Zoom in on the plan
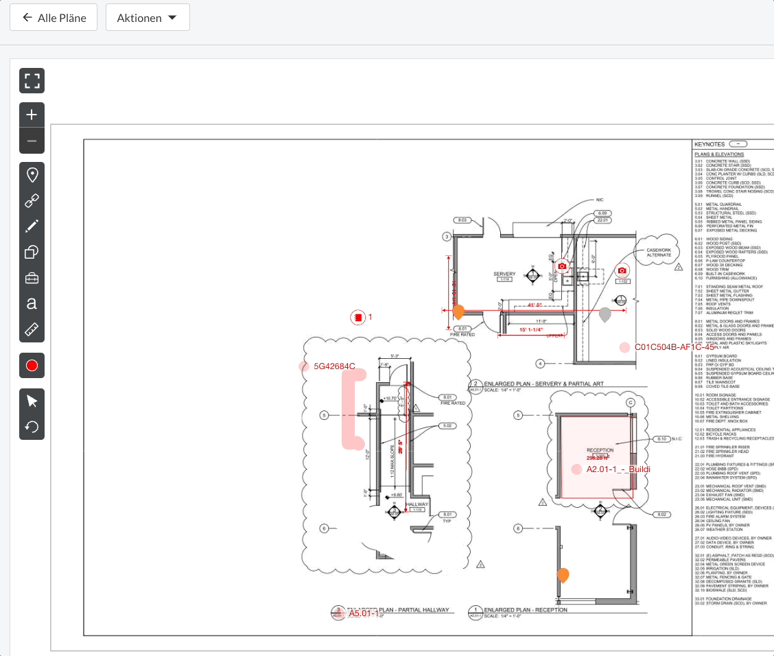This screenshot has height=656, width=774. pyautogui.click(x=32, y=115)
